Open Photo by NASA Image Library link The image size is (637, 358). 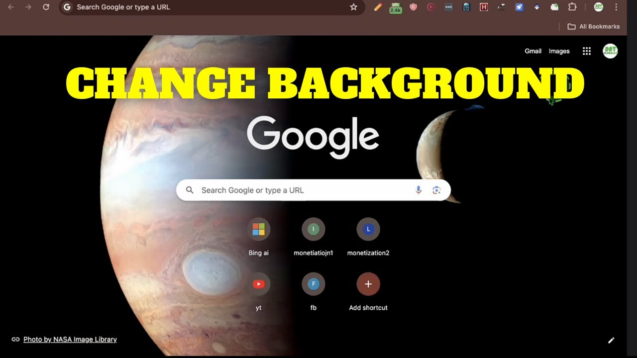click(x=70, y=339)
